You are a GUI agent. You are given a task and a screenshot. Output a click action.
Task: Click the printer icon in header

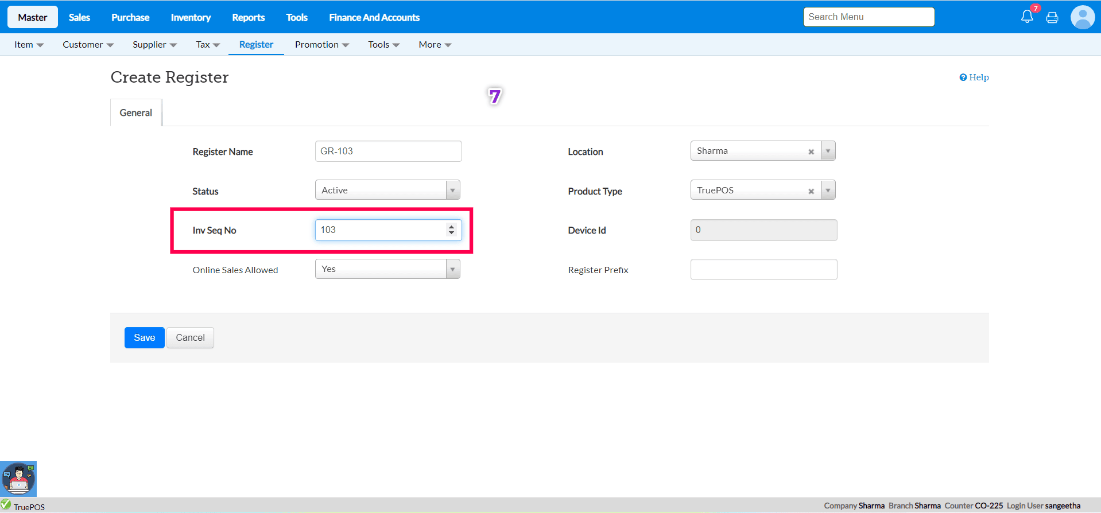[x=1052, y=17]
